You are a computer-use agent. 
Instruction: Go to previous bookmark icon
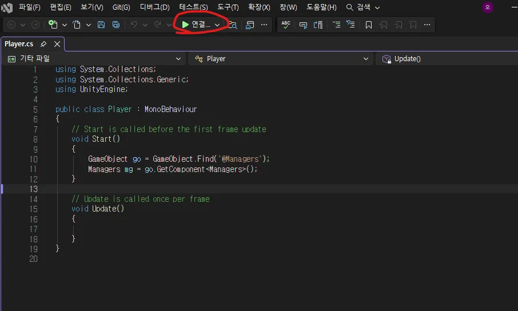(383, 25)
